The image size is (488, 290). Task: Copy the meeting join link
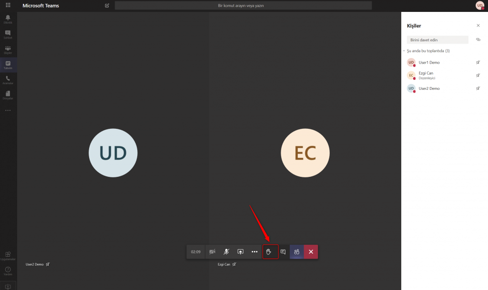coord(478,40)
